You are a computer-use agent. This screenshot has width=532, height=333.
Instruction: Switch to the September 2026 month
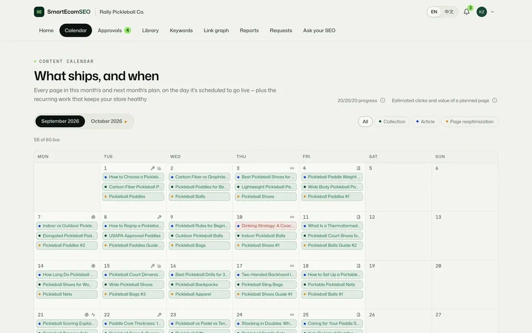coord(60,122)
